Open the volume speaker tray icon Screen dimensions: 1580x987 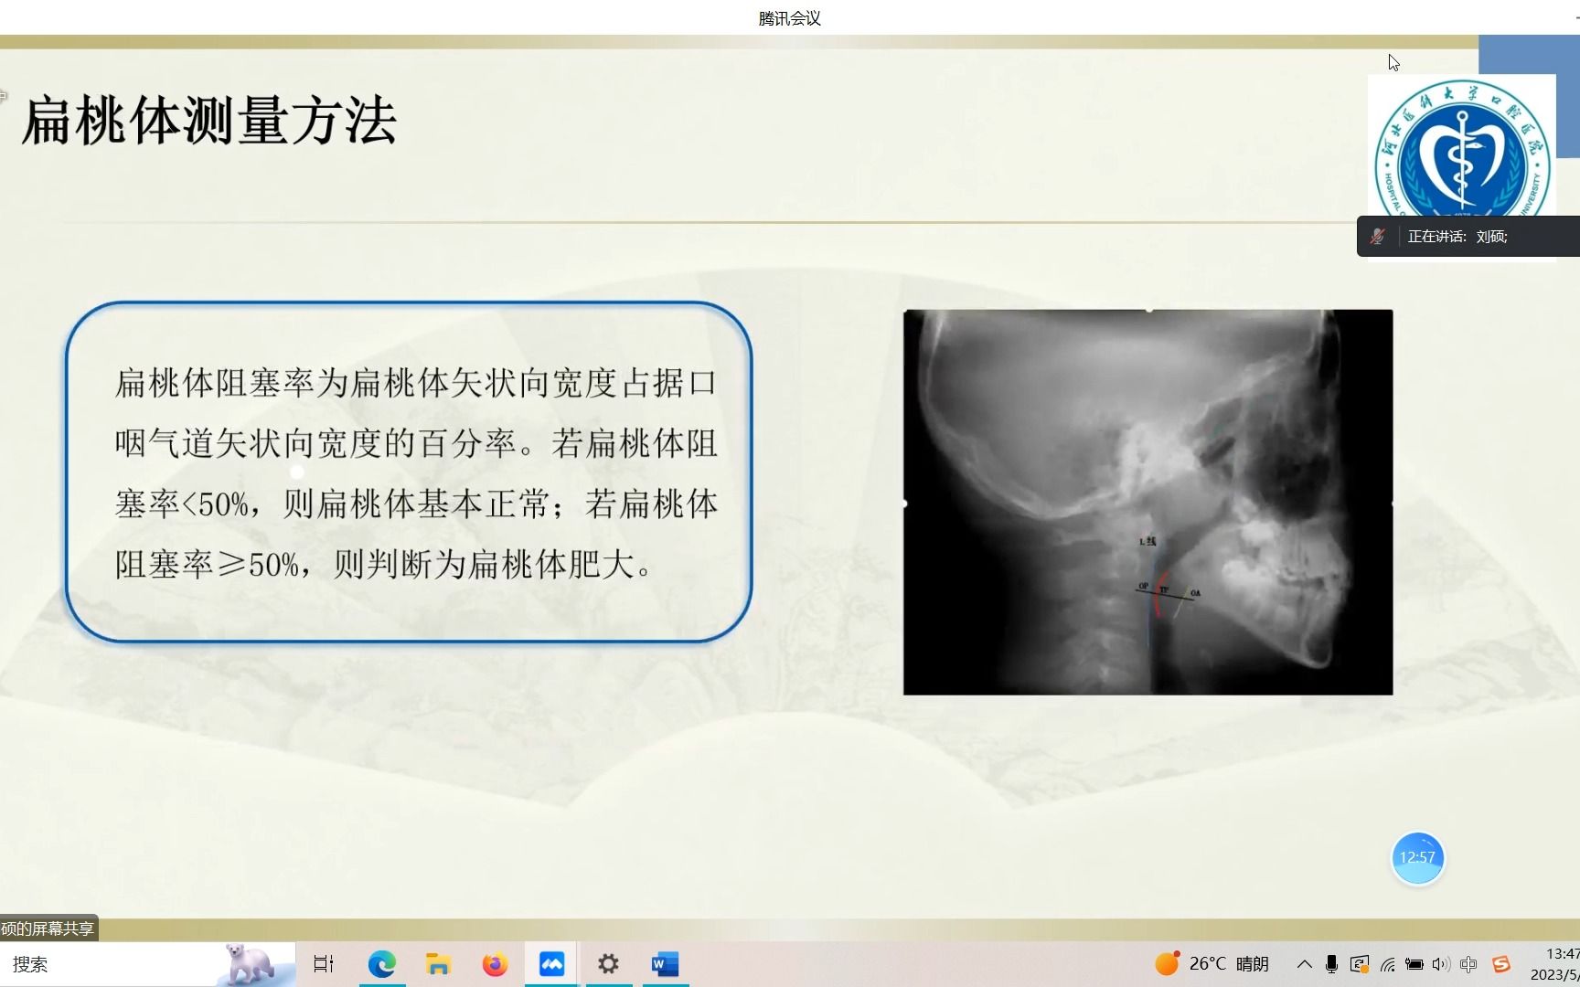(1442, 964)
